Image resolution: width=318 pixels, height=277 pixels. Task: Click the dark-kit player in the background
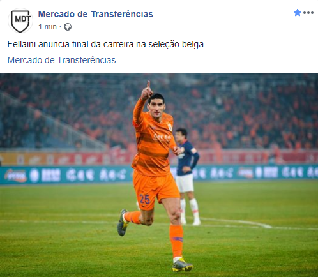click(187, 177)
